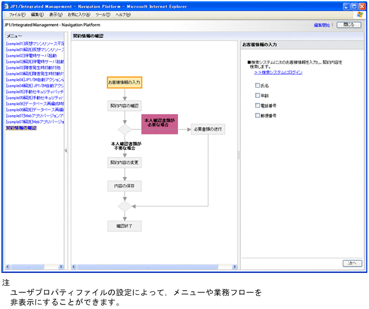Screen dimensions: 369x309
Task: Open [sample02]停電時サーバ起動 menu entry
Action: tap(31, 56)
